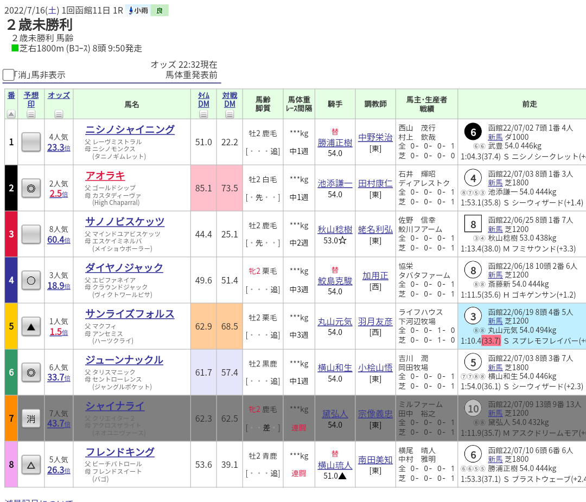Viewport: 586px width, 502px height.
Task: Open the 23.3倍 odds link
Action: pos(59,147)
